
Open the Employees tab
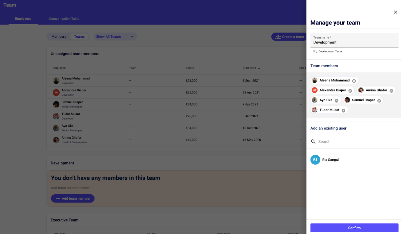23,19
